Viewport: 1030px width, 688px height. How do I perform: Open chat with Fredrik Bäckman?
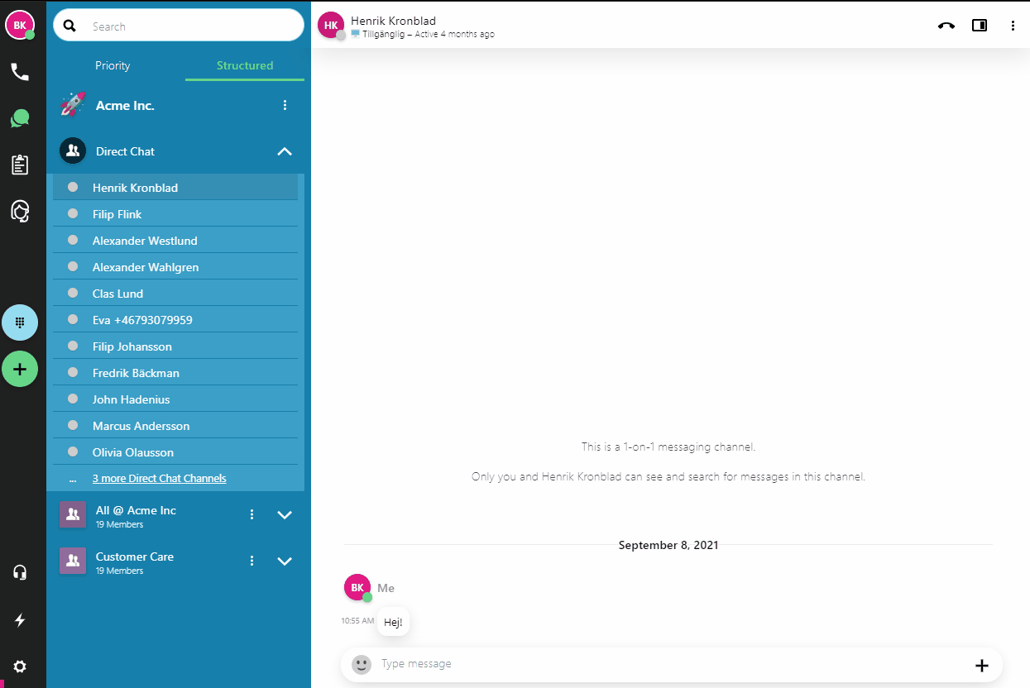(175, 373)
